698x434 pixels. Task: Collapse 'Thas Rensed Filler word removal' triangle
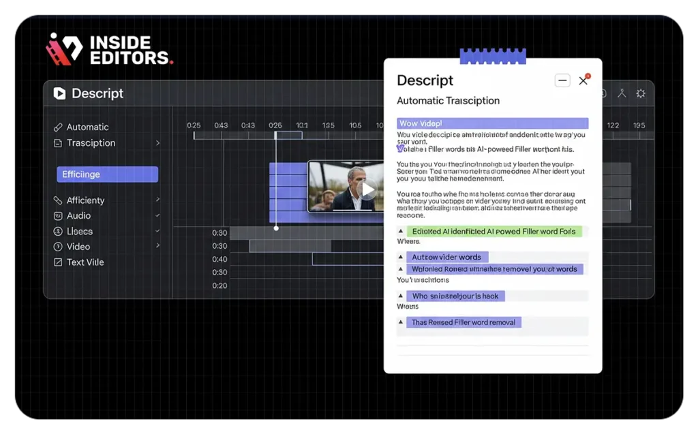401,322
